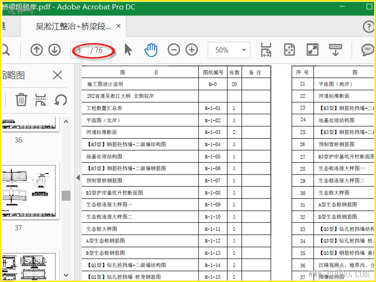Activate the Hand pan tool
Viewport: 376px width, 282px height.
[151, 50]
